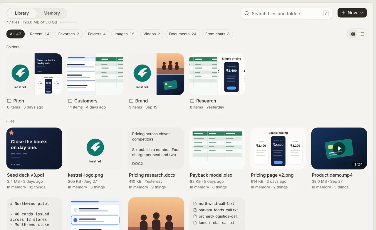Open the Brand folder thumbnail
Image resolution: width=376 pixels, height=230 pixels.
pyautogui.click(x=156, y=74)
